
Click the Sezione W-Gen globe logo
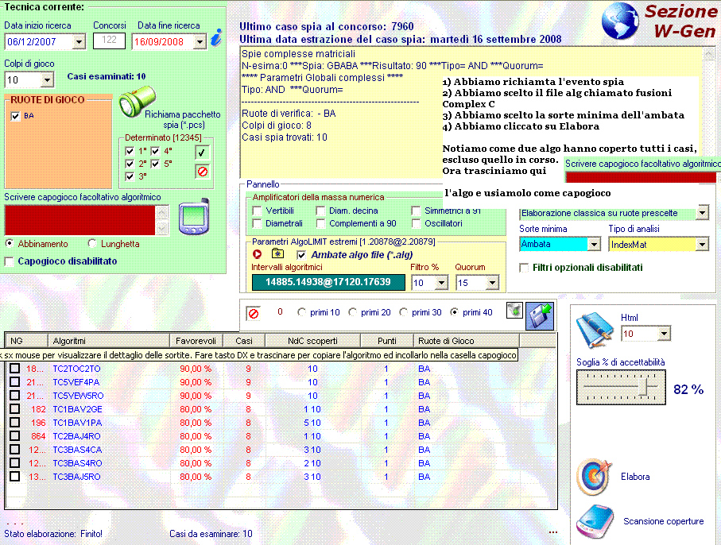coord(622,22)
